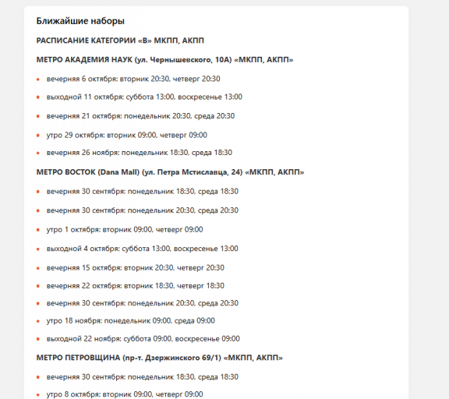
Task: Click 'утро 29 октября' schedule entry
Action: pyautogui.click(x=127, y=135)
